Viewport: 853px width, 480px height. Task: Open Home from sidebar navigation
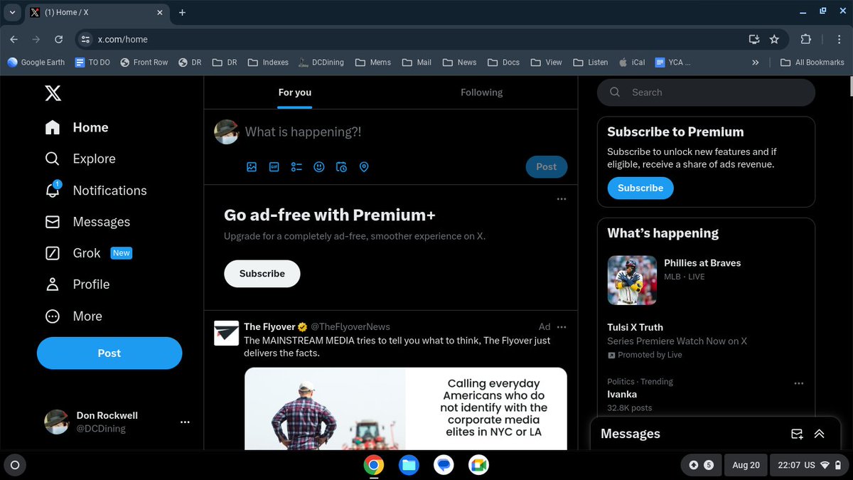point(76,127)
